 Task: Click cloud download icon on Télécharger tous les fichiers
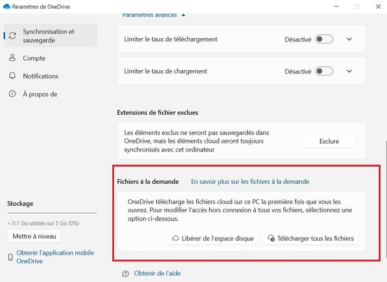[271, 238]
